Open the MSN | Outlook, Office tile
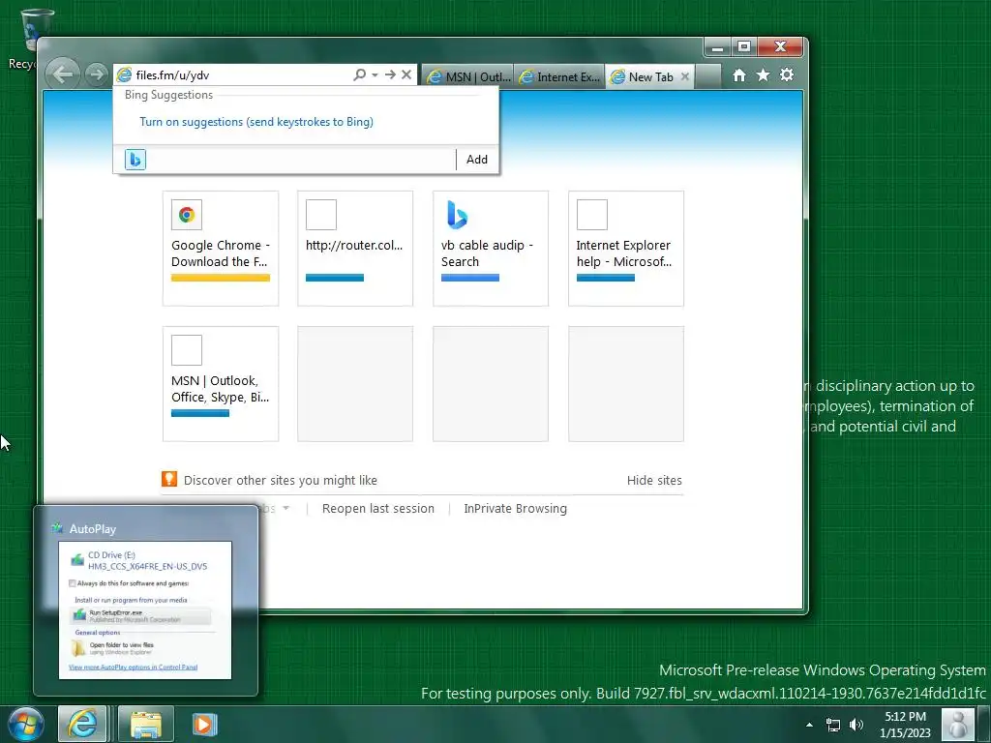 (x=221, y=383)
